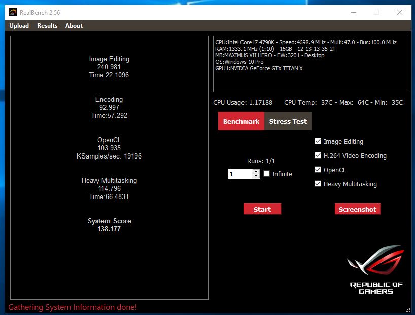Click 'Time:57.292' in results

[x=109, y=116]
